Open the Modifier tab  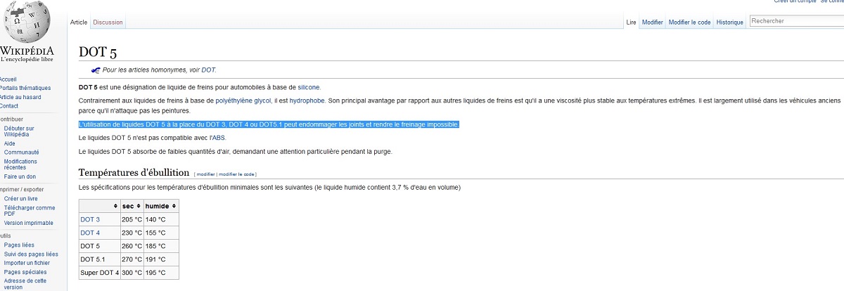pos(652,22)
